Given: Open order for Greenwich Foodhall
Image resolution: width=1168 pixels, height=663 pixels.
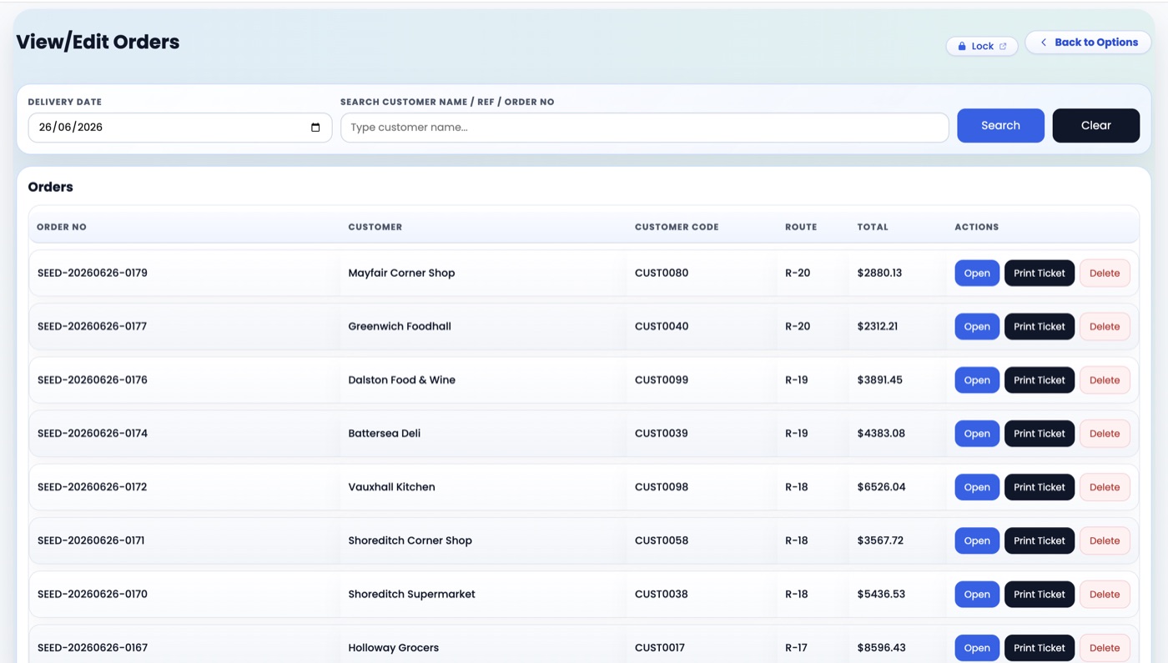Looking at the screenshot, I should pyautogui.click(x=977, y=327).
